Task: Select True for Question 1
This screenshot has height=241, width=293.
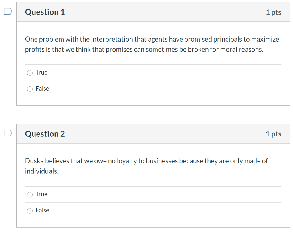Action: [30, 73]
